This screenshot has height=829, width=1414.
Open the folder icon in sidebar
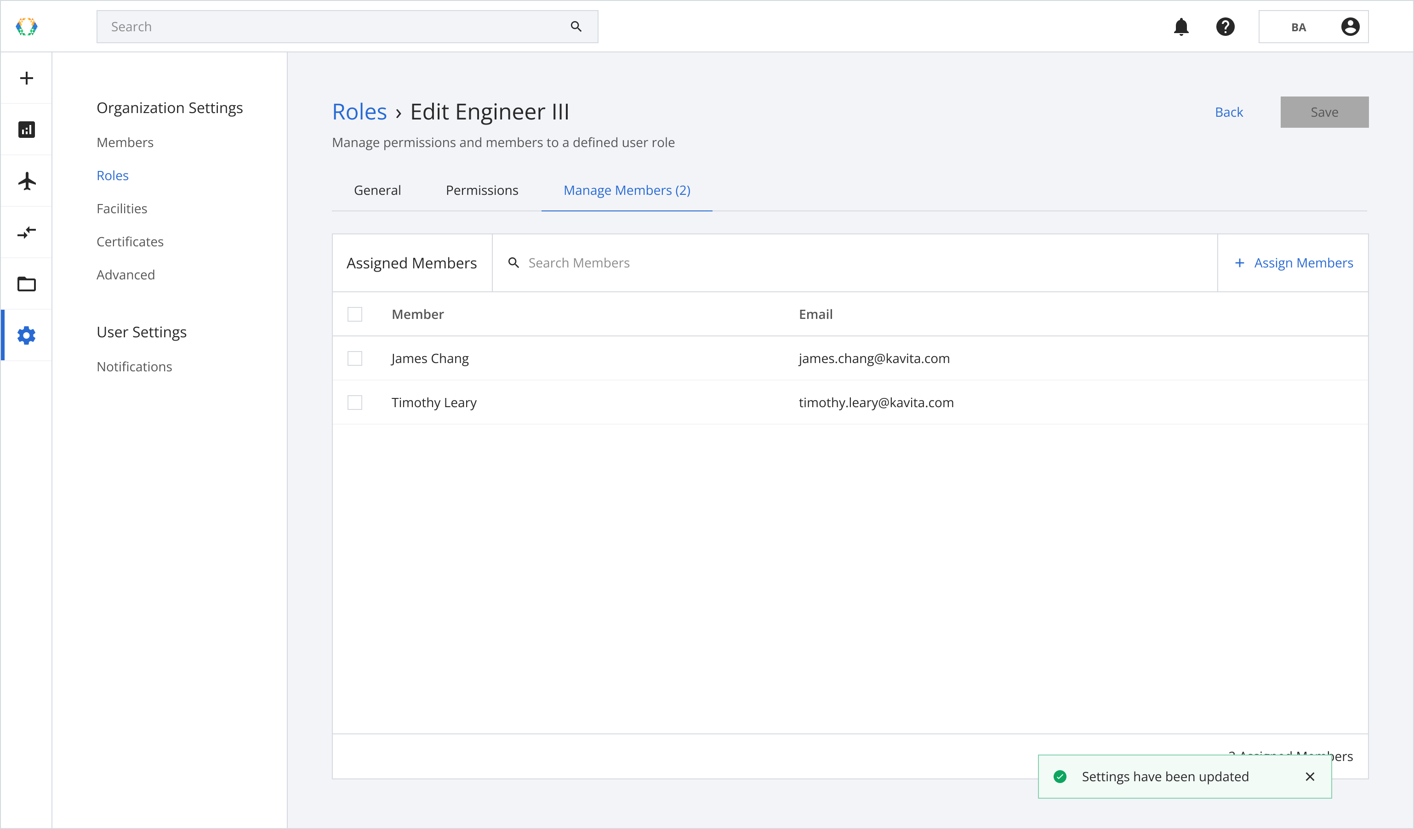(x=26, y=284)
